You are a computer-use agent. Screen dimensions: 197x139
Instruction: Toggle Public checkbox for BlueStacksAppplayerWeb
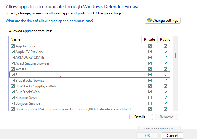pyautogui.click(x=166, y=86)
